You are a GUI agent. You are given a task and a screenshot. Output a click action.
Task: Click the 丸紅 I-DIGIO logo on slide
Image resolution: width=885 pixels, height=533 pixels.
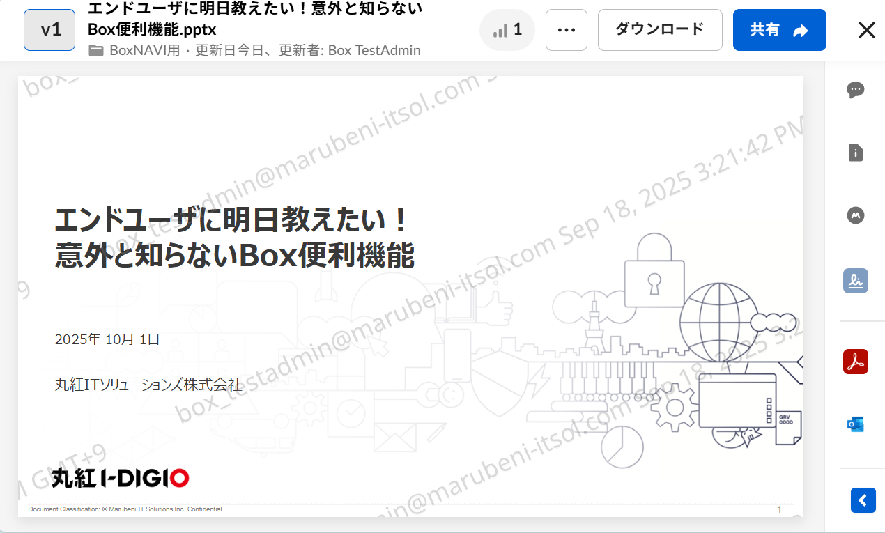click(x=121, y=479)
